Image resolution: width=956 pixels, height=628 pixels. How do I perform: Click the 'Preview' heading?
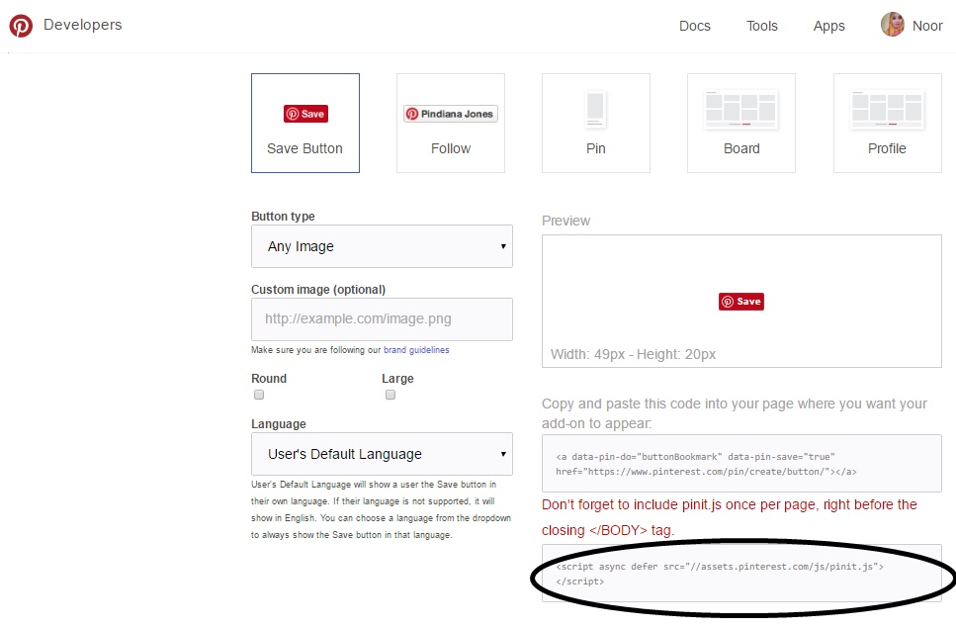(565, 221)
